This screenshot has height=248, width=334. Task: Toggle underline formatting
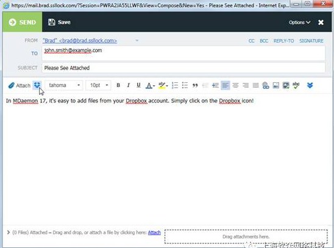[x=138, y=85]
